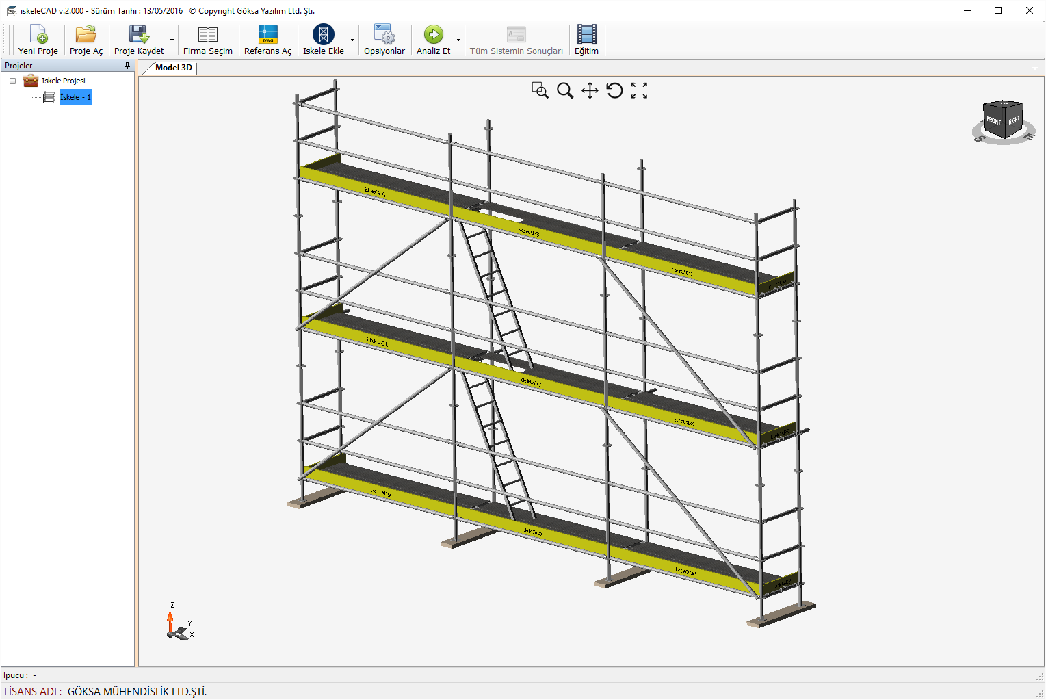Fit the model to the view extents
This screenshot has height=700, width=1046.
click(x=639, y=90)
